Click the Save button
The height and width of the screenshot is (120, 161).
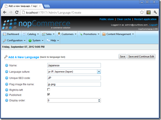point(123,57)
